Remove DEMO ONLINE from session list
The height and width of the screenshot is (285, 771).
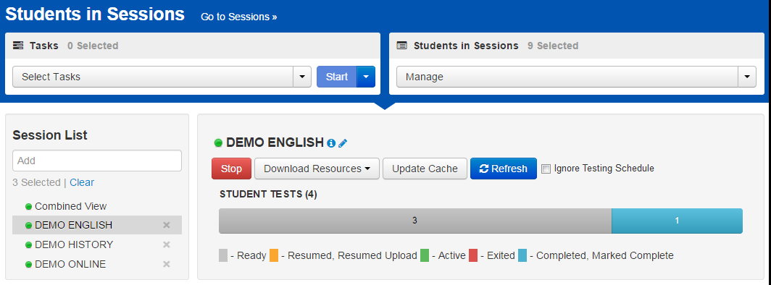pyautogui.click(x=167, y=265)
